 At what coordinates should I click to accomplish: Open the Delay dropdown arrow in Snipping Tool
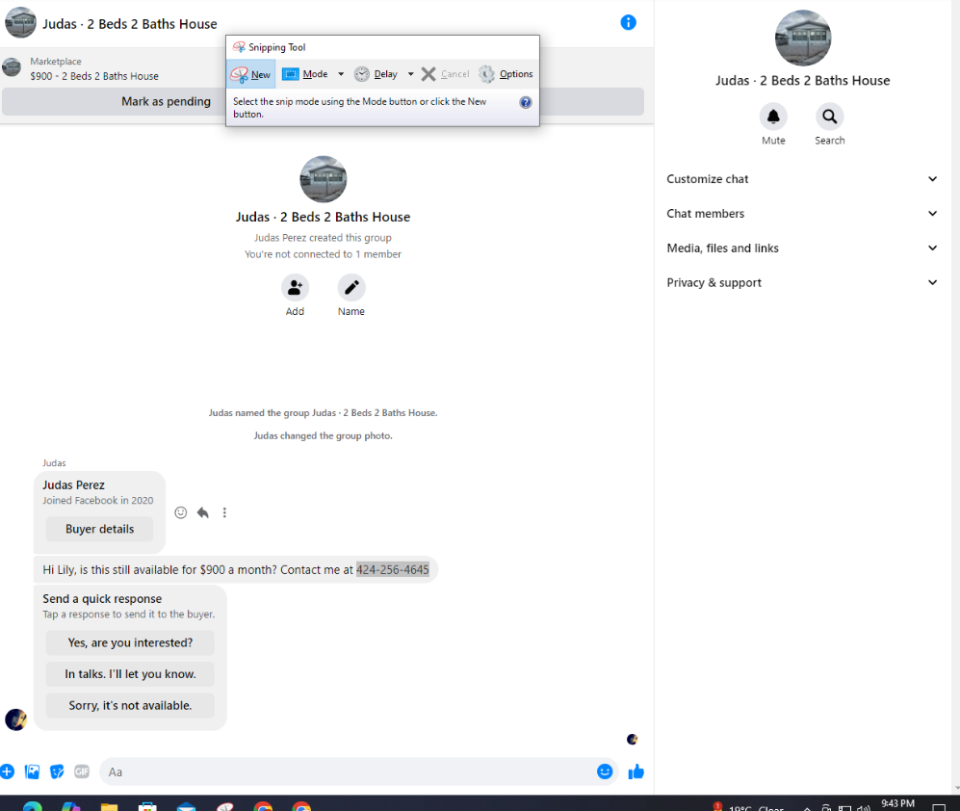click(411, 74)
